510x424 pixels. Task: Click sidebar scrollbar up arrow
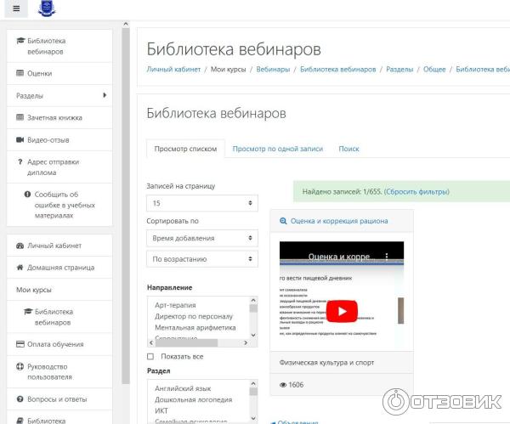coord(126,24)
